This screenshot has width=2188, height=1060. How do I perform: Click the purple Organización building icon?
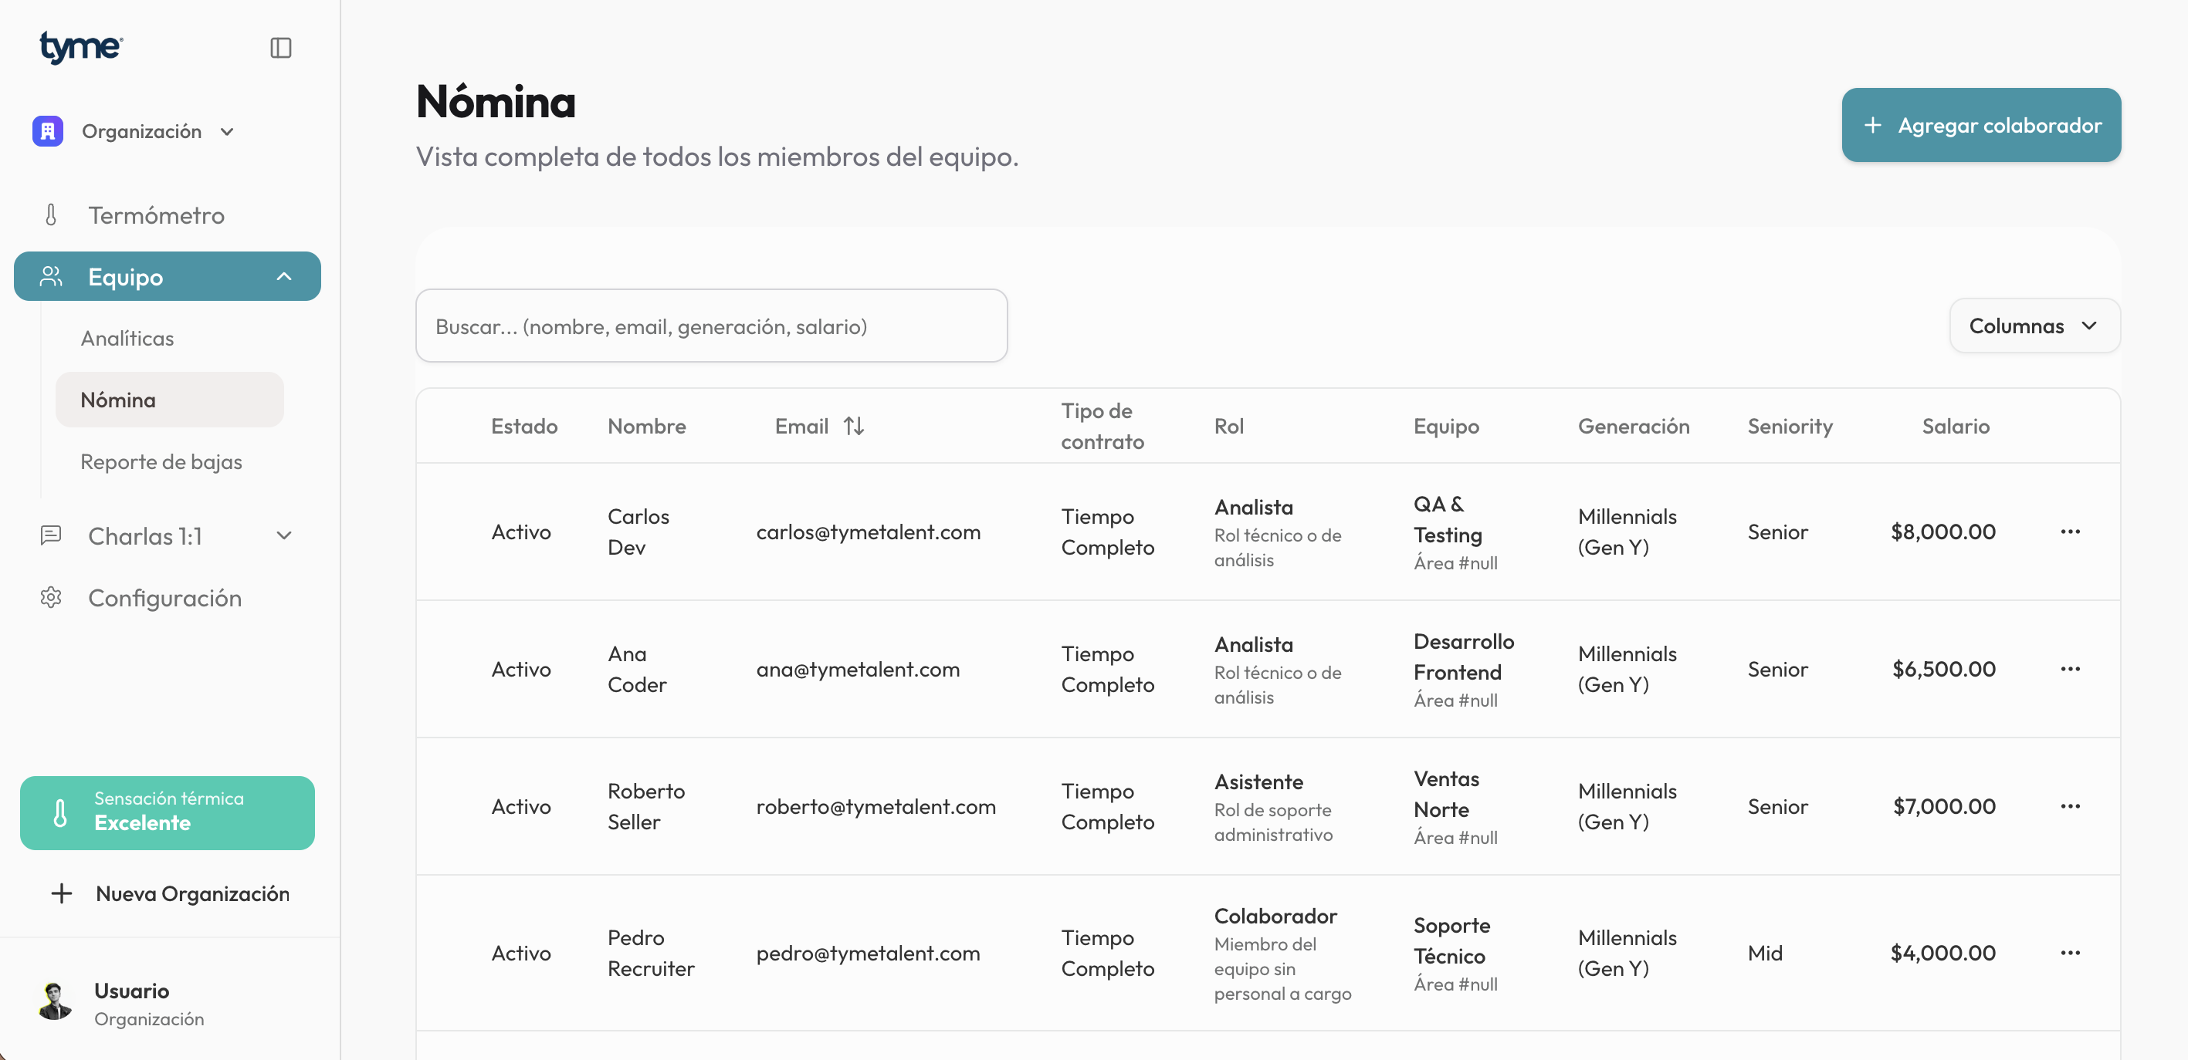(x=48, y=132)
